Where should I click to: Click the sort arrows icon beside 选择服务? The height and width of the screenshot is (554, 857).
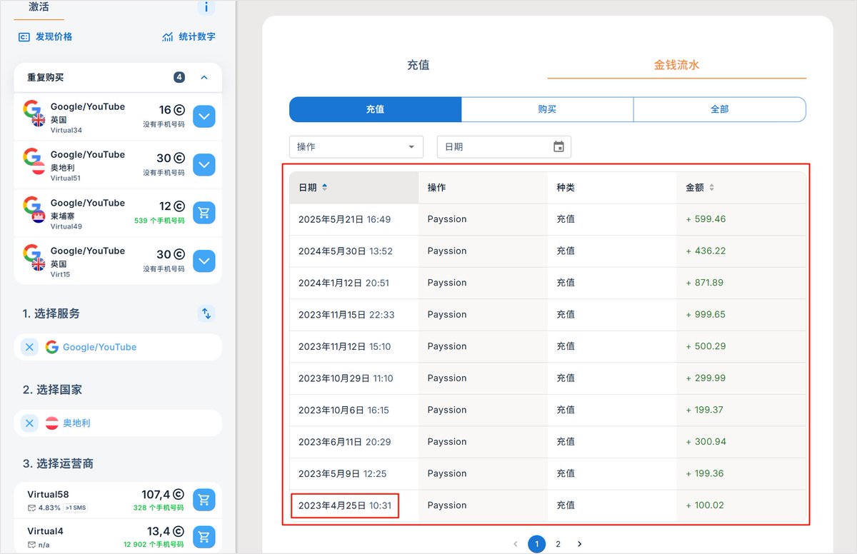click(x=206, y=313)
